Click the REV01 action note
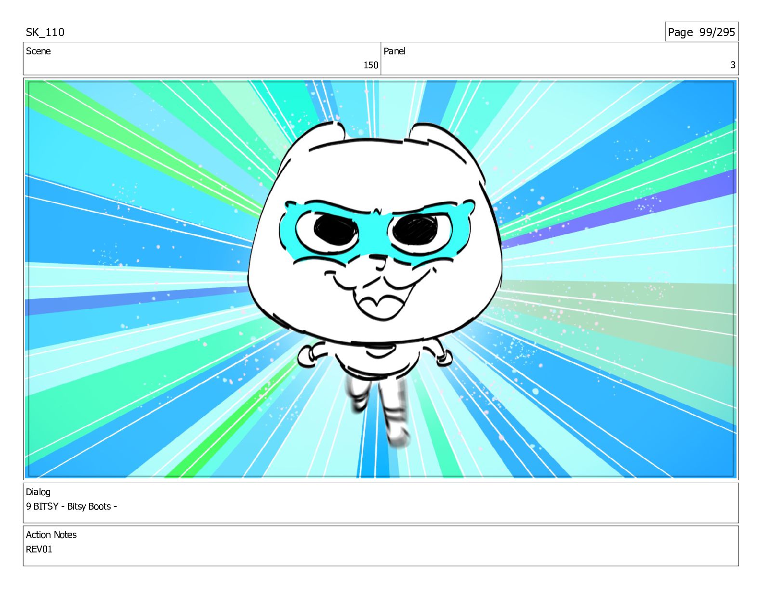The image size is (763, 589). point(39,549)
